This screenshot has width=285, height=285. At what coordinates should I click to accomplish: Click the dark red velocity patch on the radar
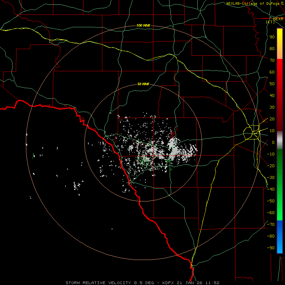pyautogui.click(x=173, y=134)
